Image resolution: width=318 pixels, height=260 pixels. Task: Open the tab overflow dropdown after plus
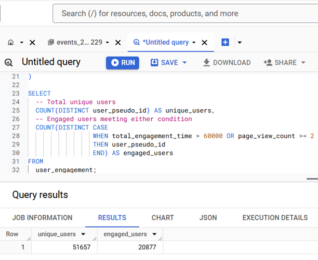[x=240, y=43]
